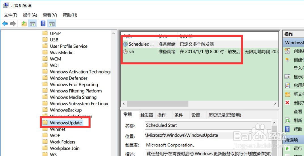Switch to the 常规 tab
The height and width of the screenshot is (156, 304).
[x=128, y=115]
